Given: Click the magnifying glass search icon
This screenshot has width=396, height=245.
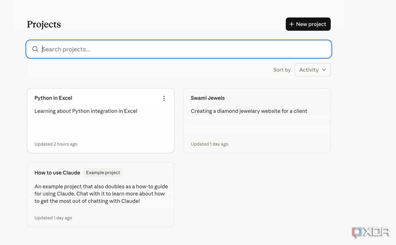Looking at the screenshot, I should pyautogui.click(x=35, y=49).
